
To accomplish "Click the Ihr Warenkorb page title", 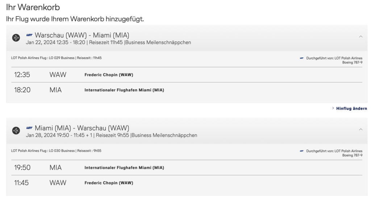I will point(33,7).
